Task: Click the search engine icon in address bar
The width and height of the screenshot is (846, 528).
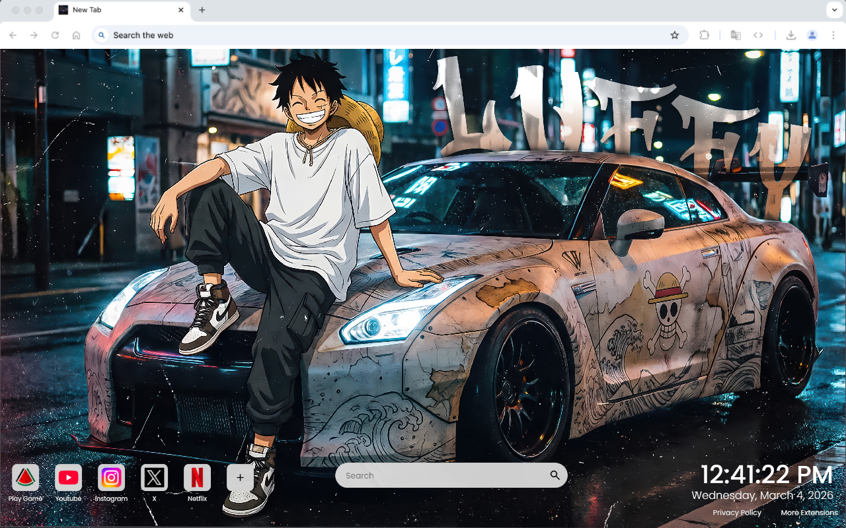Action: point(102,35)
